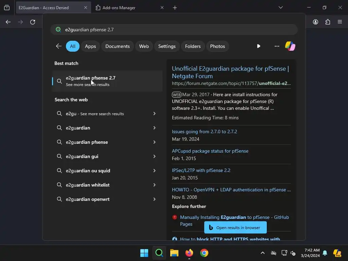Click the taskbar Search icon

click(x=159, y=253)
